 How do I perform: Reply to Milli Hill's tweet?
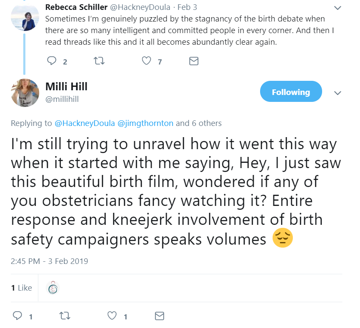18,316
